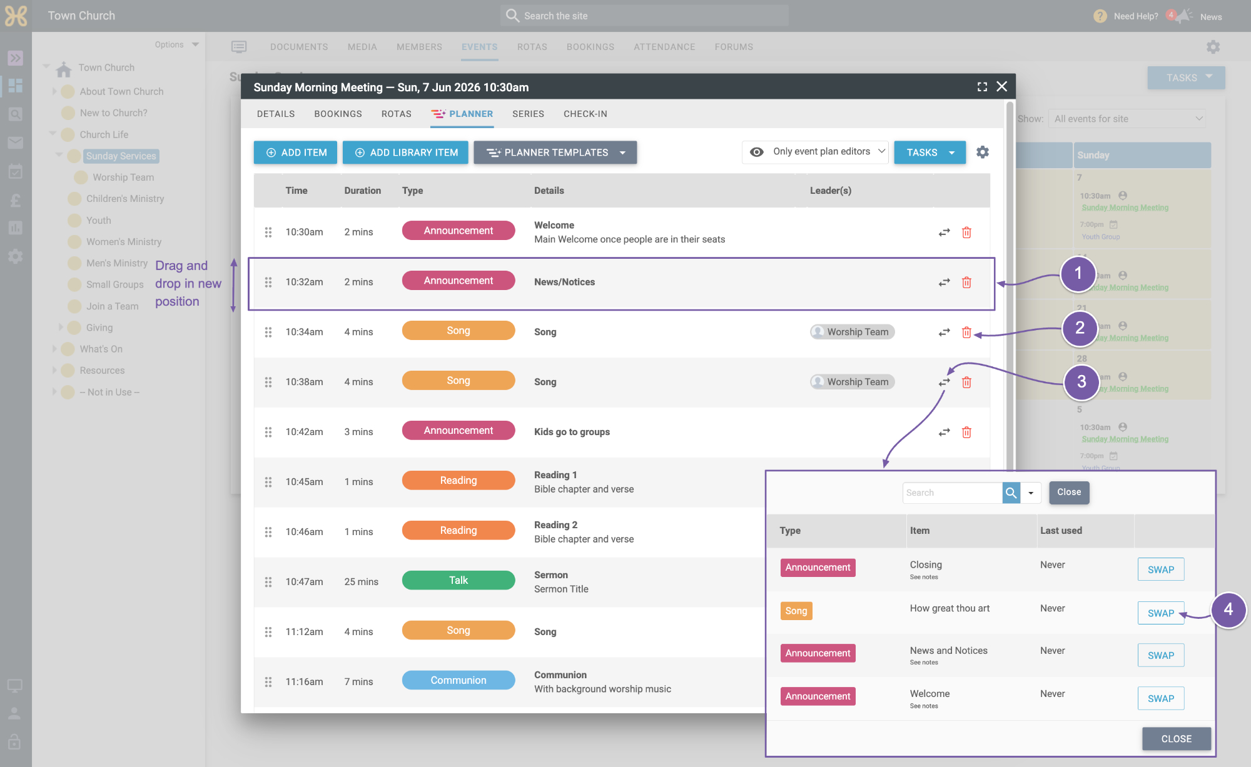
Task: Expand the Tasks dropdown in planner
Action: tap(929, 153)
